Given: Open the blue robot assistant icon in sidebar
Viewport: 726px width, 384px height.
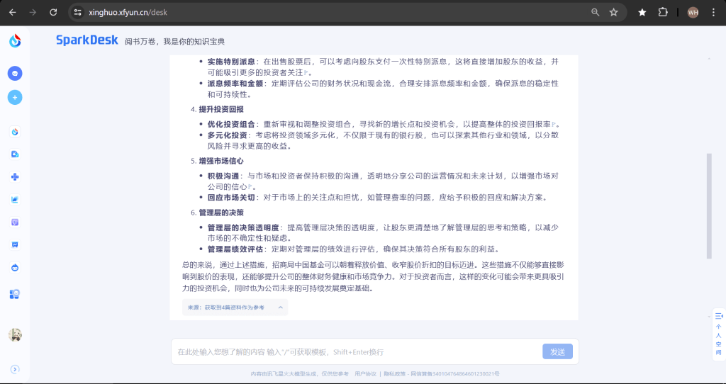Looking at the screenshot, I should pyautogui.click(x=15, y=267).
